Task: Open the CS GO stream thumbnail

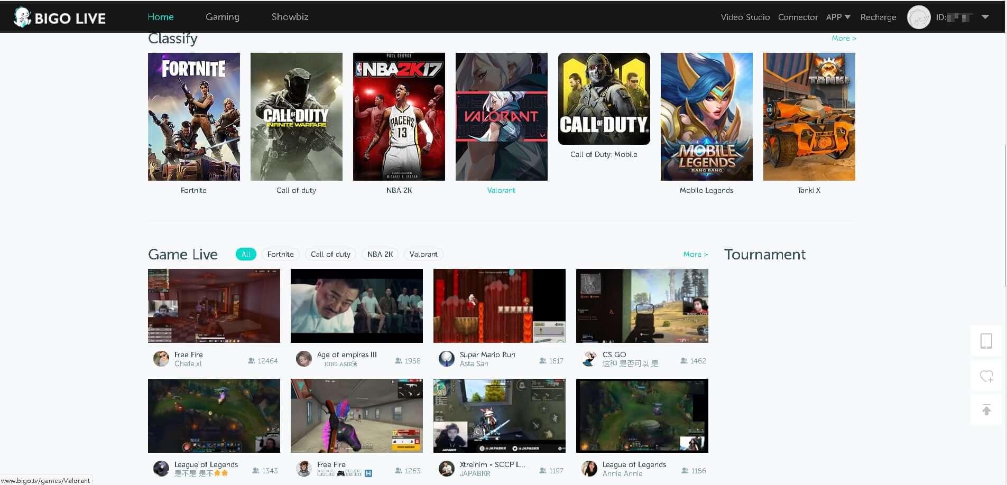Action: 642,306
